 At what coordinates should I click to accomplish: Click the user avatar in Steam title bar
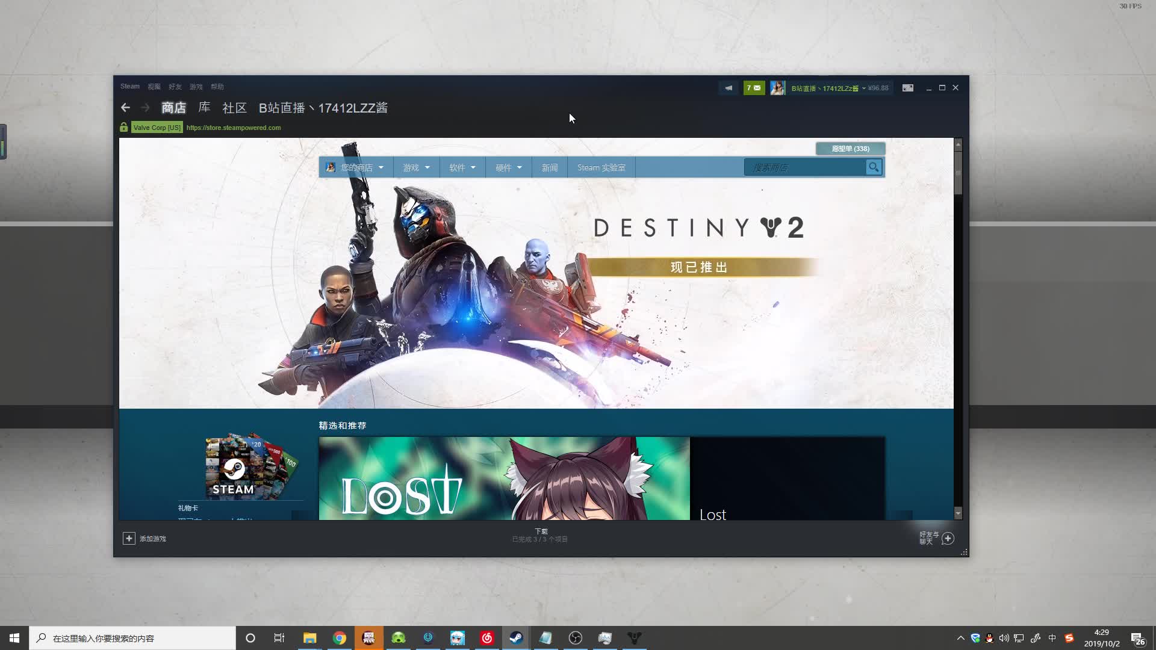[x=777, y=88]
